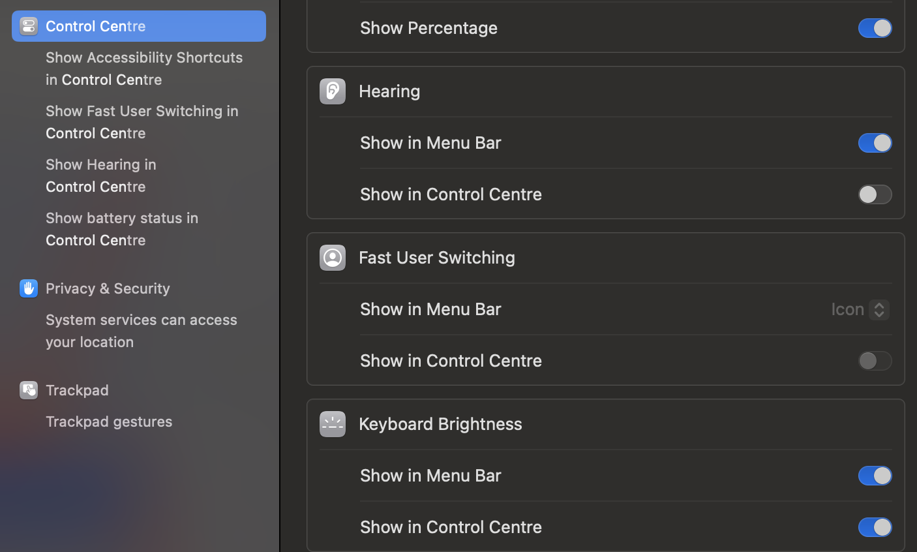This screenshot has height=552, width=917.
Task: Go to Show Hearing in Control Centre result
Action: click(x=101, y=176)
